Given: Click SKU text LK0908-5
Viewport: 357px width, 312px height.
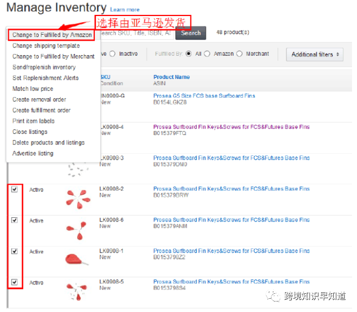Looking at the screenshot, I should point(111,282).
